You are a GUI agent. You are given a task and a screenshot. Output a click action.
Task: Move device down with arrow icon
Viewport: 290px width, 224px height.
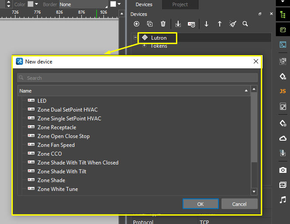[x=206, y=24]
